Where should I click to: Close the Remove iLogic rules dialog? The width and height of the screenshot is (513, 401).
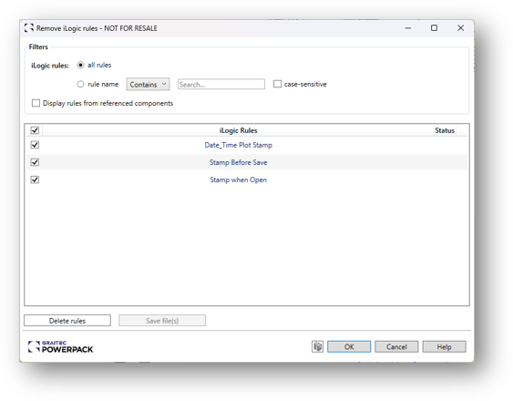[x=461, y=28]
